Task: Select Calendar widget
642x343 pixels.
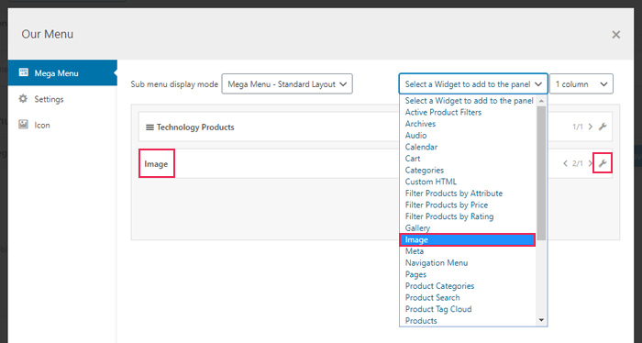Action: tap(469, 147)
